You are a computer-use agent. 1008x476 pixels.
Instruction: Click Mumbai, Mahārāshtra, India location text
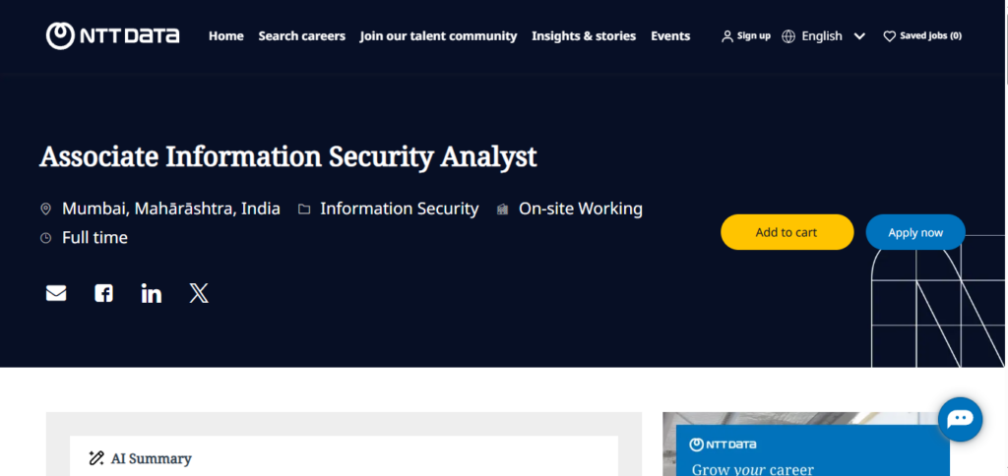(x=171, y=208)
